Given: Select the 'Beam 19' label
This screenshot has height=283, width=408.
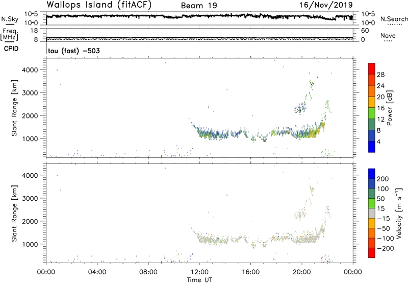Looking at the screenshot, I should click(x=199, y=6).
